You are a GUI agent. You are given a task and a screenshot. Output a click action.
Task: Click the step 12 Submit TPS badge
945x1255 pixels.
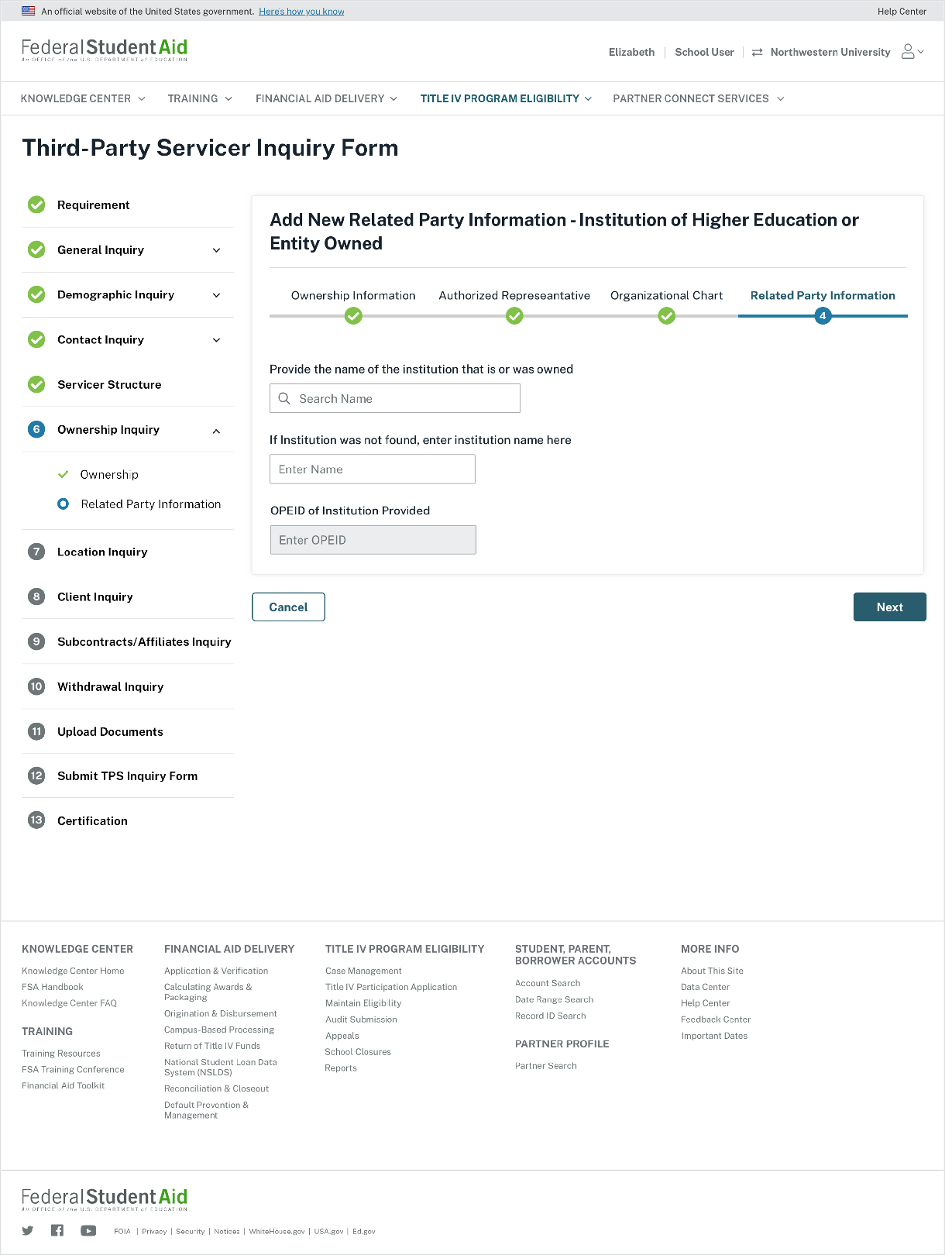[x=36, y=775]
